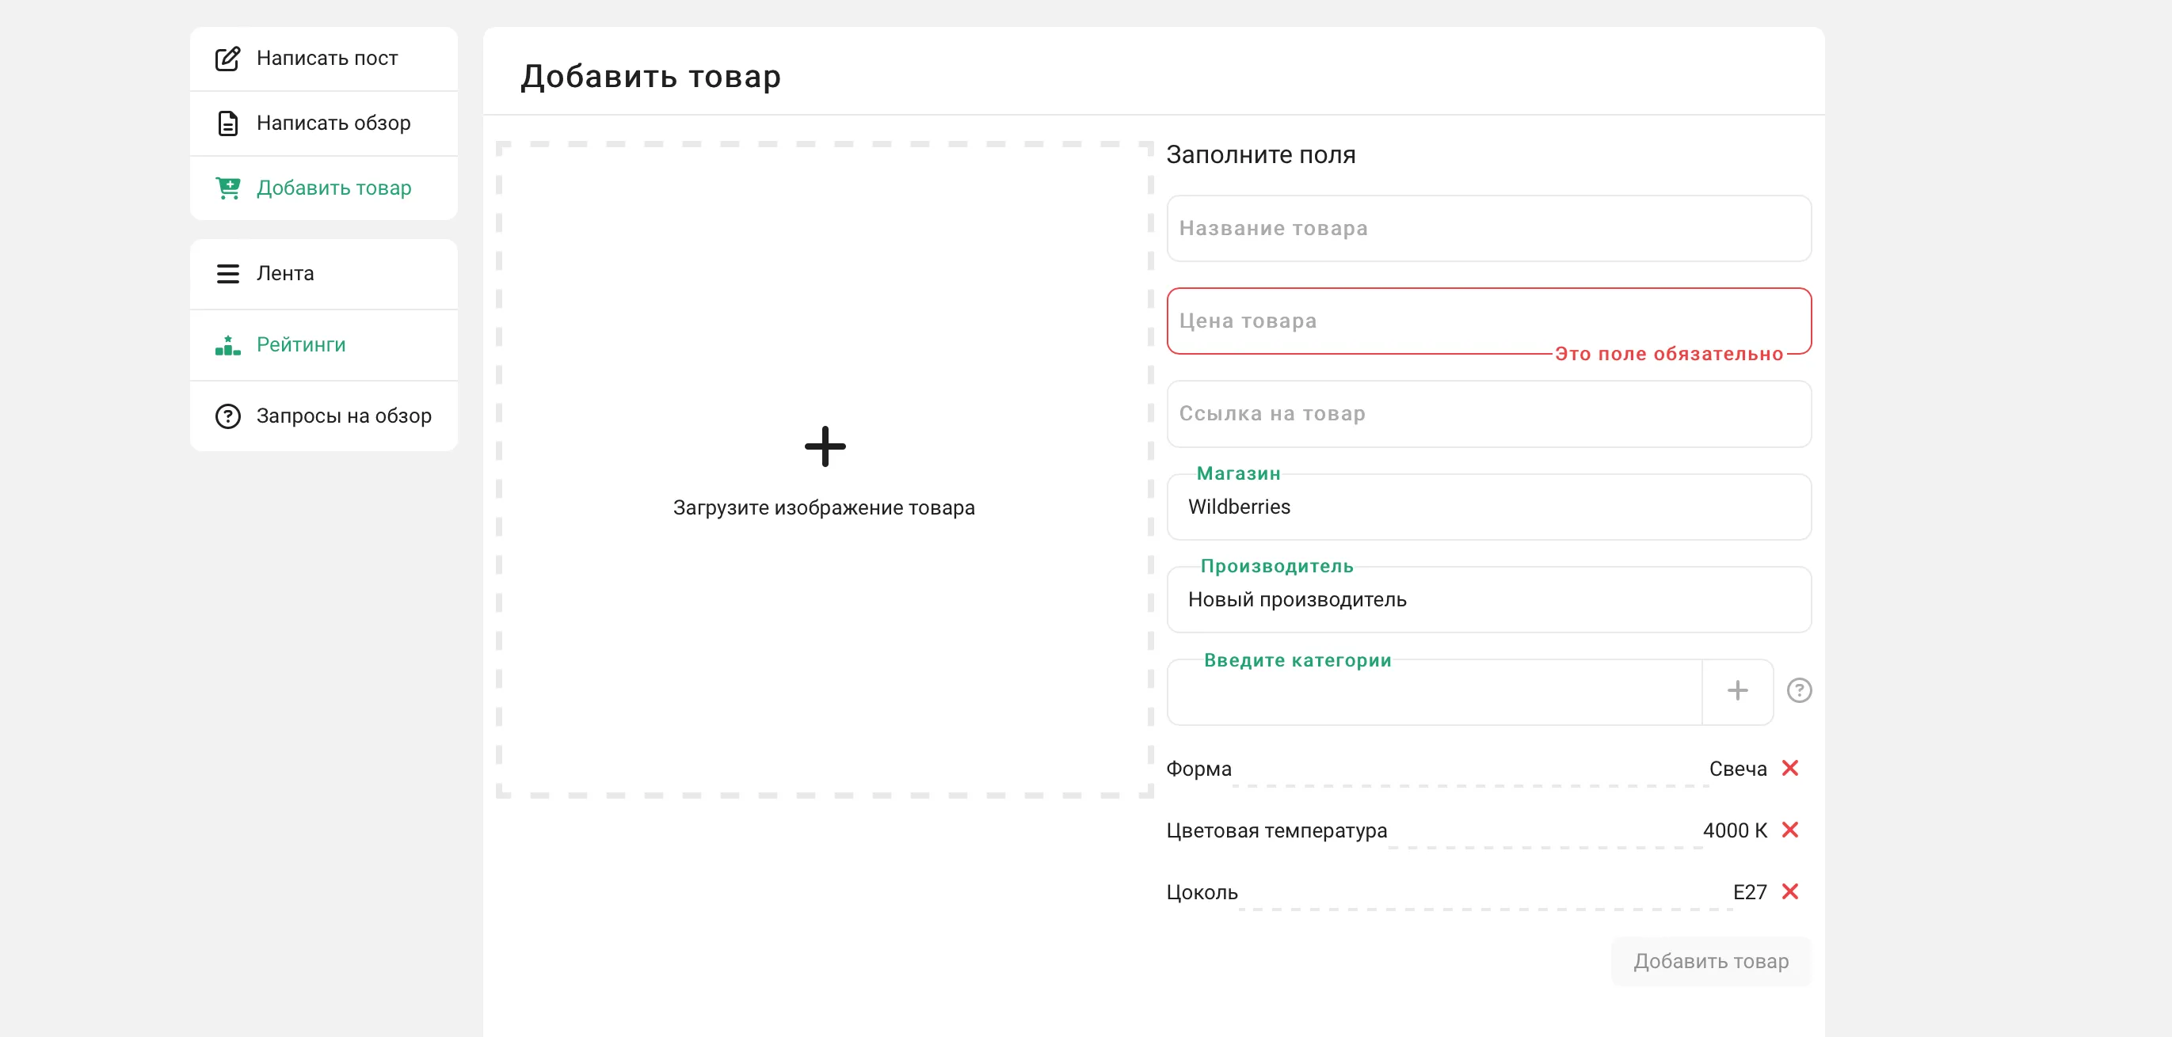Screen dimensions: 2172x1037
Task: Click the Добавить товар submit button
Action: click(x=1710, y=961)
